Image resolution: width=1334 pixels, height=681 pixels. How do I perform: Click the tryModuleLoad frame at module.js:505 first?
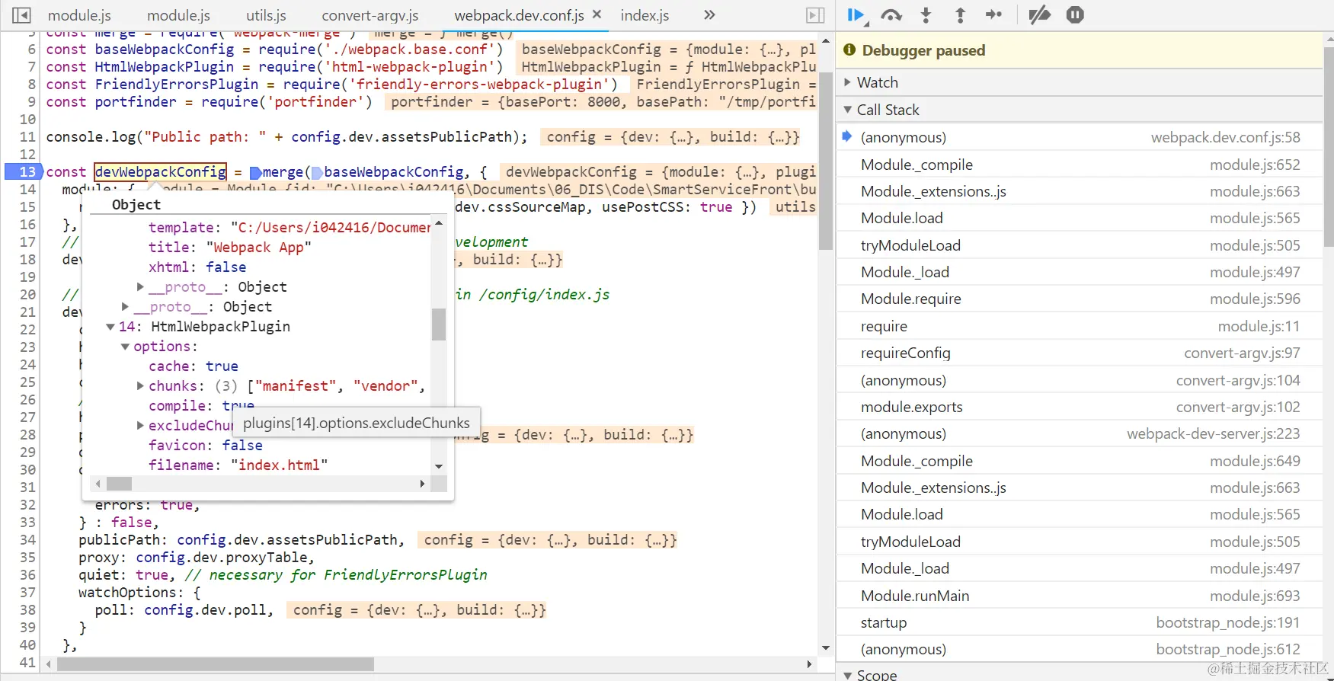click(1080, 245)
